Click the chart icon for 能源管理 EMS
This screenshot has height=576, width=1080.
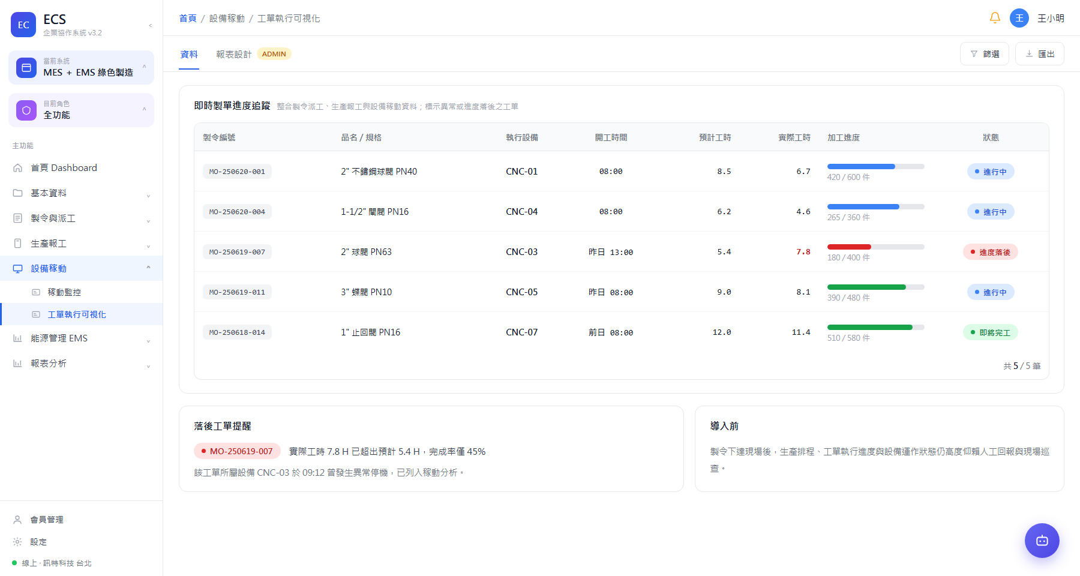18,338
